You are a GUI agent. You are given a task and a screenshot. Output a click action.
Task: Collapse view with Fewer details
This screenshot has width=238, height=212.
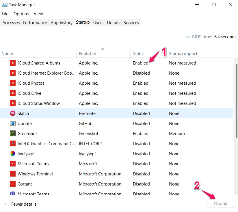pos(20,204)
